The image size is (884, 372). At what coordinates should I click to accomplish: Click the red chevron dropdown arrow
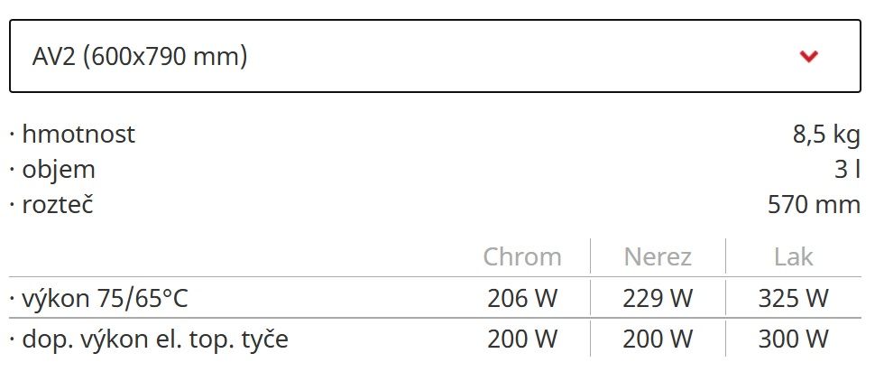[x=808, y=56]
